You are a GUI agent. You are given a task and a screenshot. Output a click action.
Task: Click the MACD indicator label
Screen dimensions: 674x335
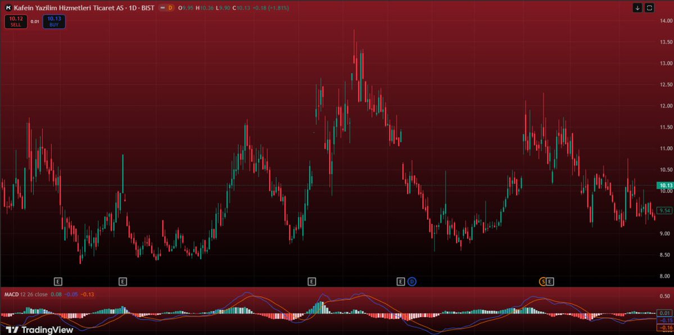11,294
